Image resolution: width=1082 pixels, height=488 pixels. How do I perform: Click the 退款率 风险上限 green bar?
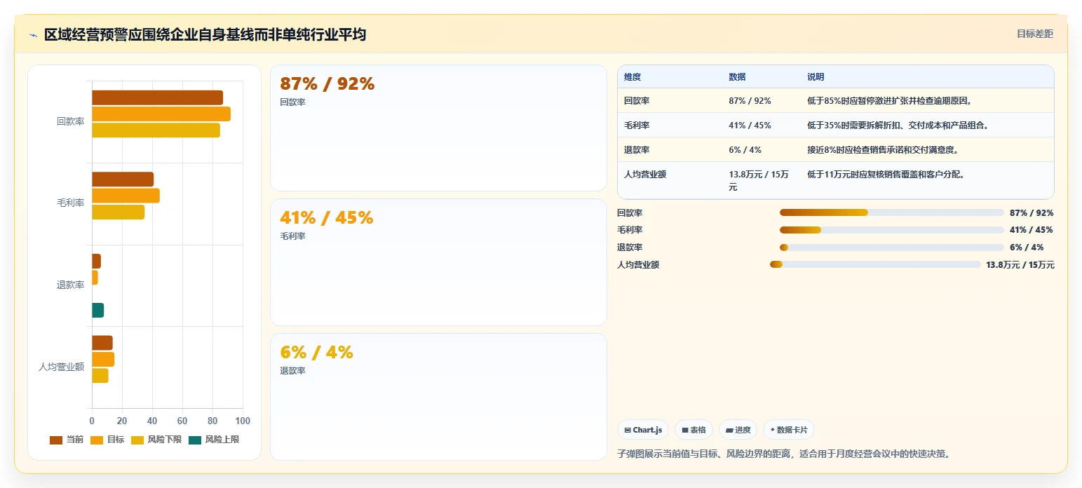click(98, 310)
